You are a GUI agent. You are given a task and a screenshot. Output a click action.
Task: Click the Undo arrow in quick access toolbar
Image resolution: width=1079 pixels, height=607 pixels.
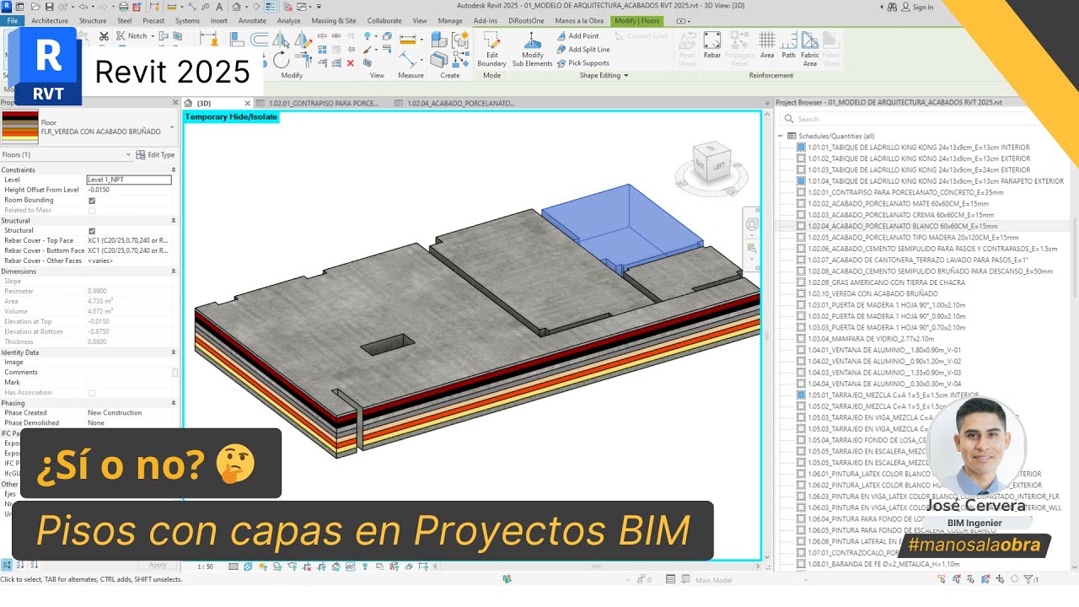(x=83, y=7)
